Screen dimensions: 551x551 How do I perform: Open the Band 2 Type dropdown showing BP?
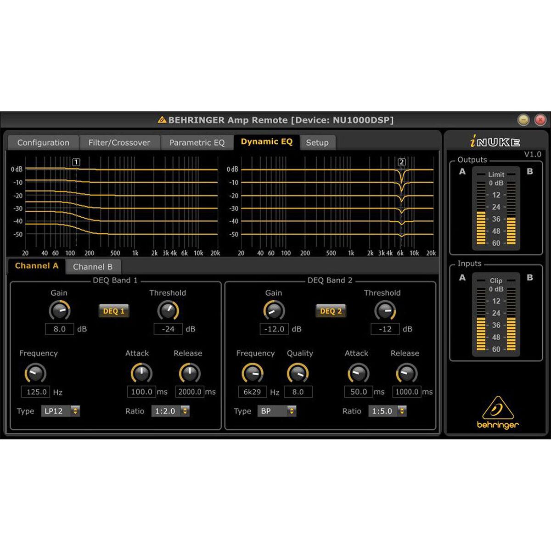277,411
